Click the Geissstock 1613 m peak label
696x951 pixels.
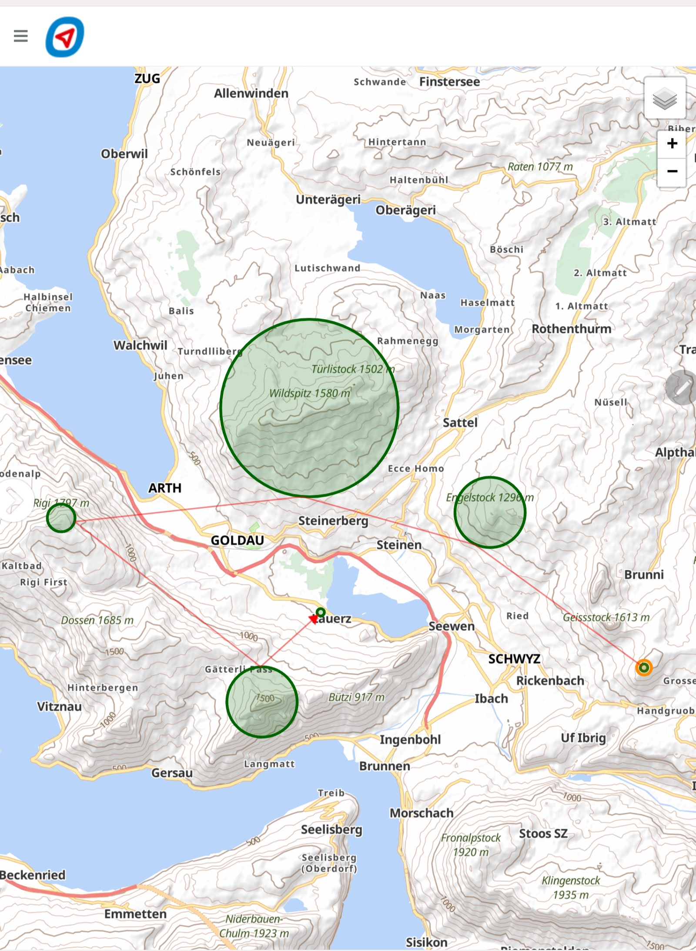606,617
